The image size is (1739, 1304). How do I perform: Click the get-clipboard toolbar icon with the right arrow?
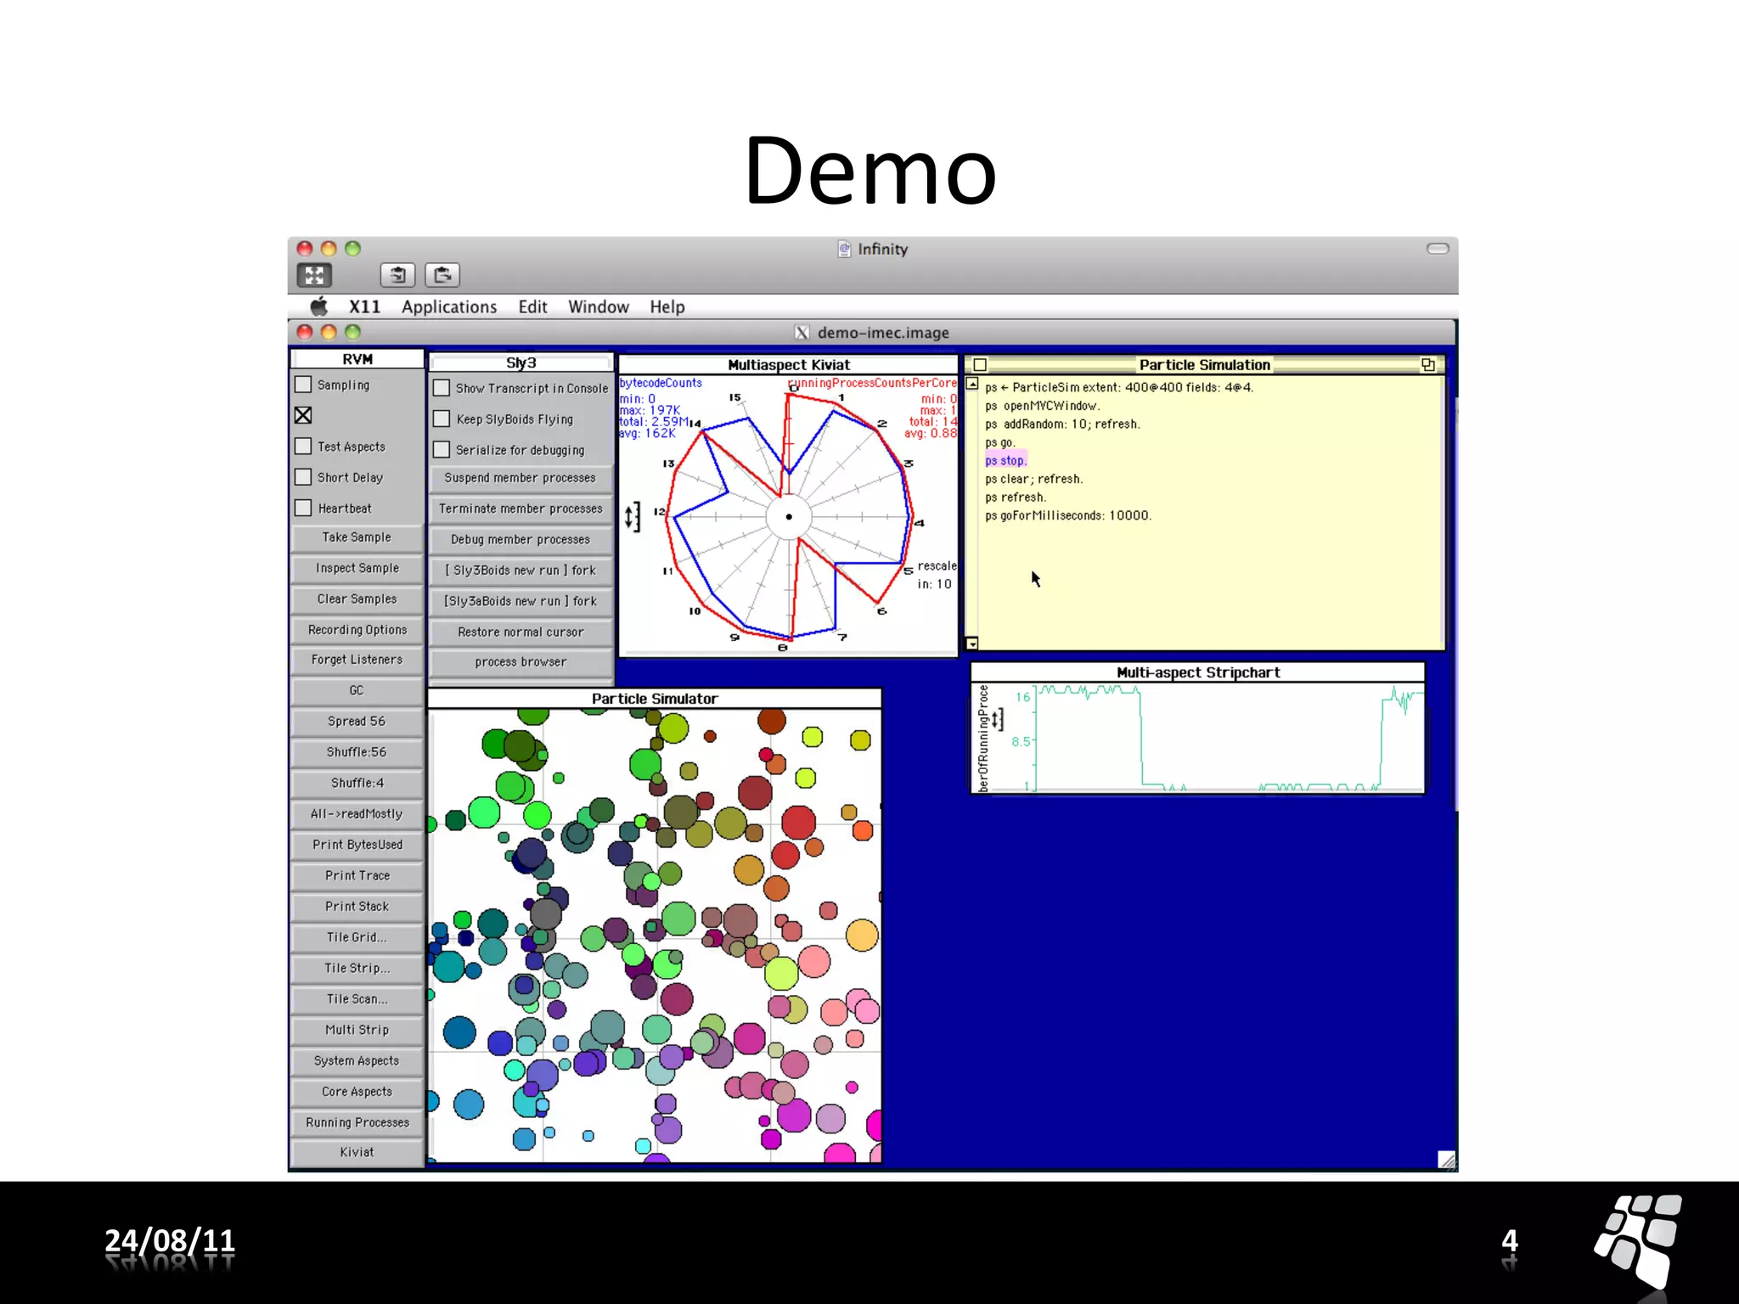442,275
